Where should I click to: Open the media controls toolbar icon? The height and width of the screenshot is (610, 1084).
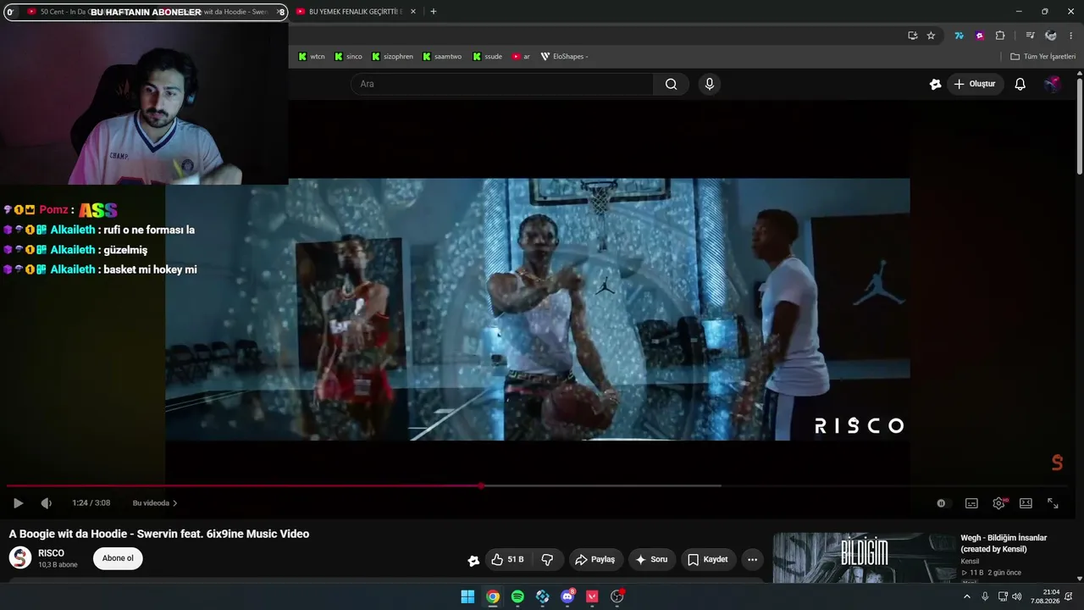1030,36
